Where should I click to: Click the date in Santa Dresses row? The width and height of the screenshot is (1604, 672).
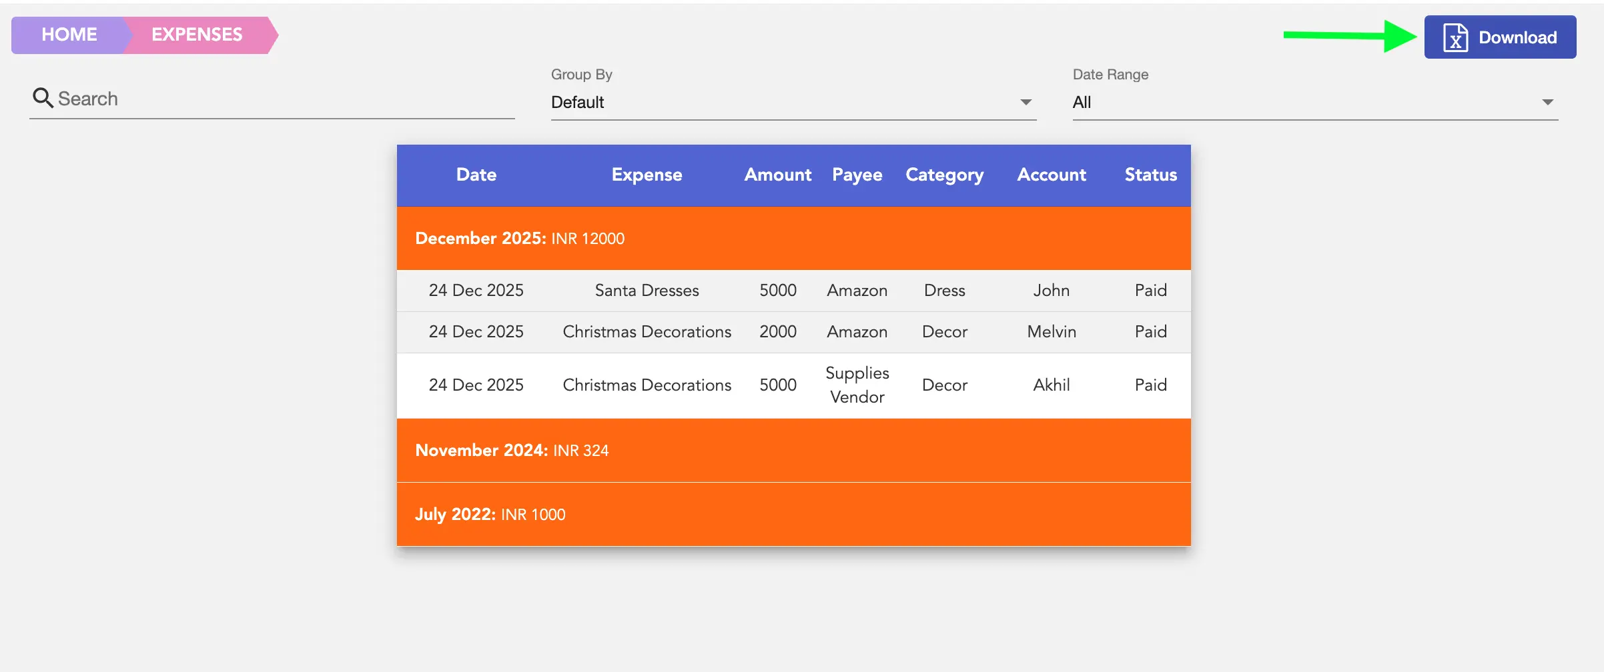476,290
